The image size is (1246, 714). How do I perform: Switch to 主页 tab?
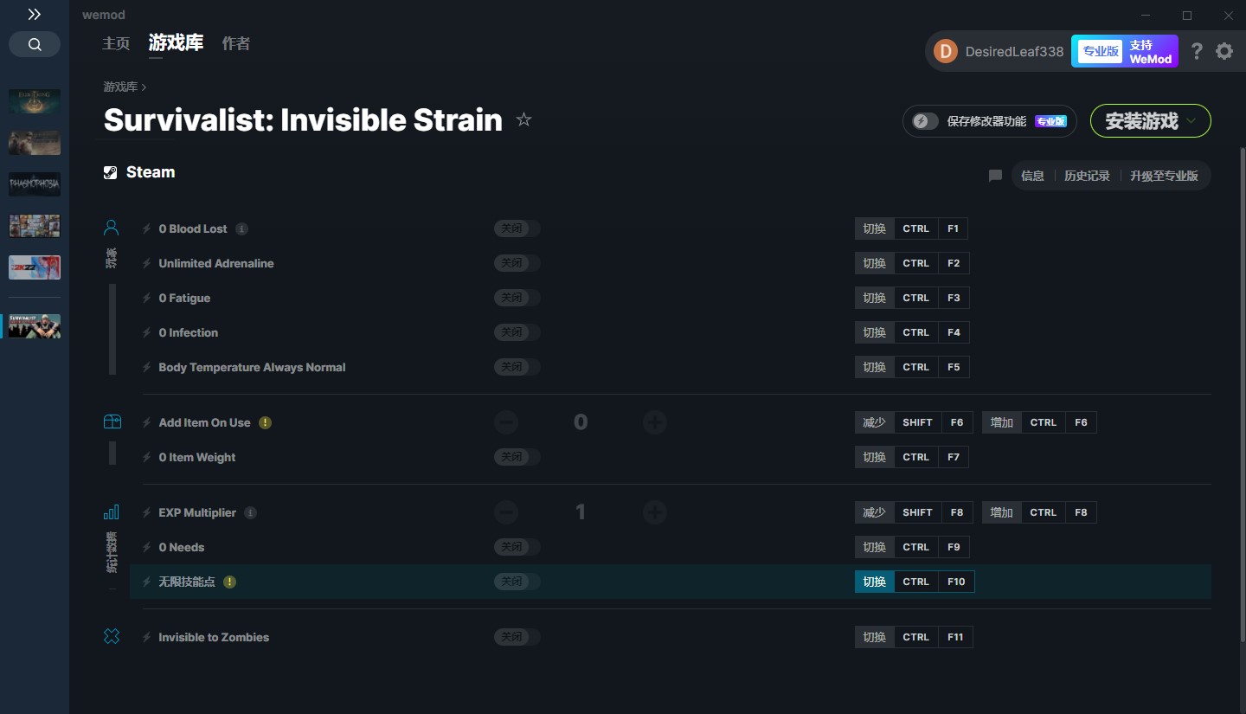tap(116, 43)
